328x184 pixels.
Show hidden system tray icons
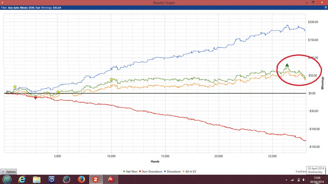[286, 180]
